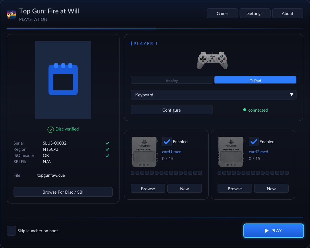Viewport: 310px width, 248px height.
Task: Click the Top Gun: Fire at Will title
Action: [49, 11]
